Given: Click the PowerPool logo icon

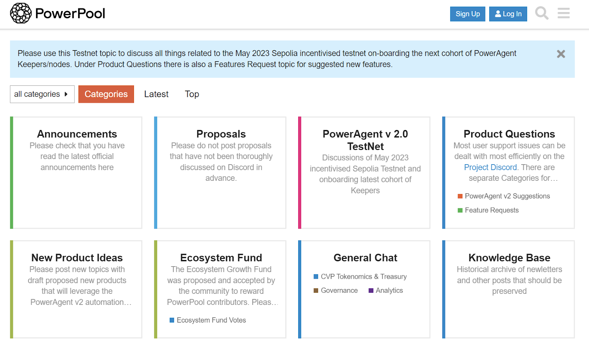Looking at the screenshot, I should (x=21, y=13).
